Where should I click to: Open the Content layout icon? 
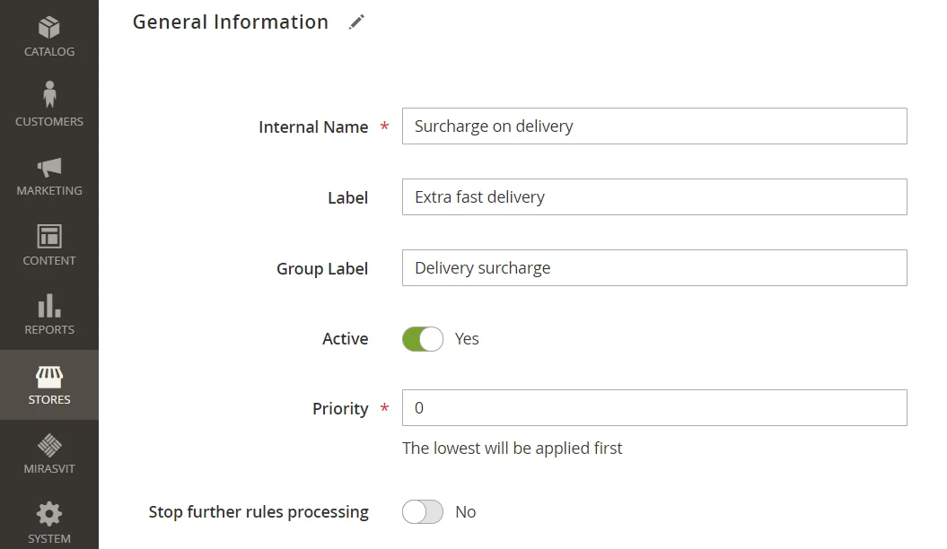pos(49,236)
